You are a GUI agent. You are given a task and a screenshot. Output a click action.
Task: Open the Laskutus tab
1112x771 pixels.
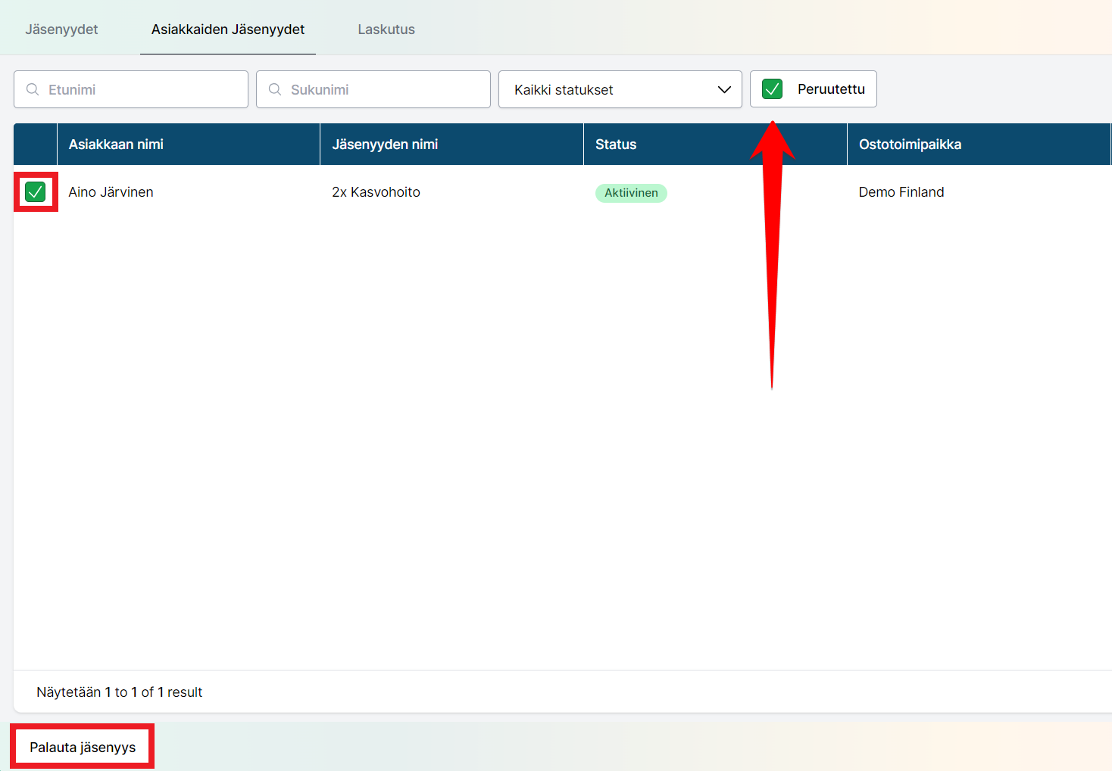[x=386, y=30]
